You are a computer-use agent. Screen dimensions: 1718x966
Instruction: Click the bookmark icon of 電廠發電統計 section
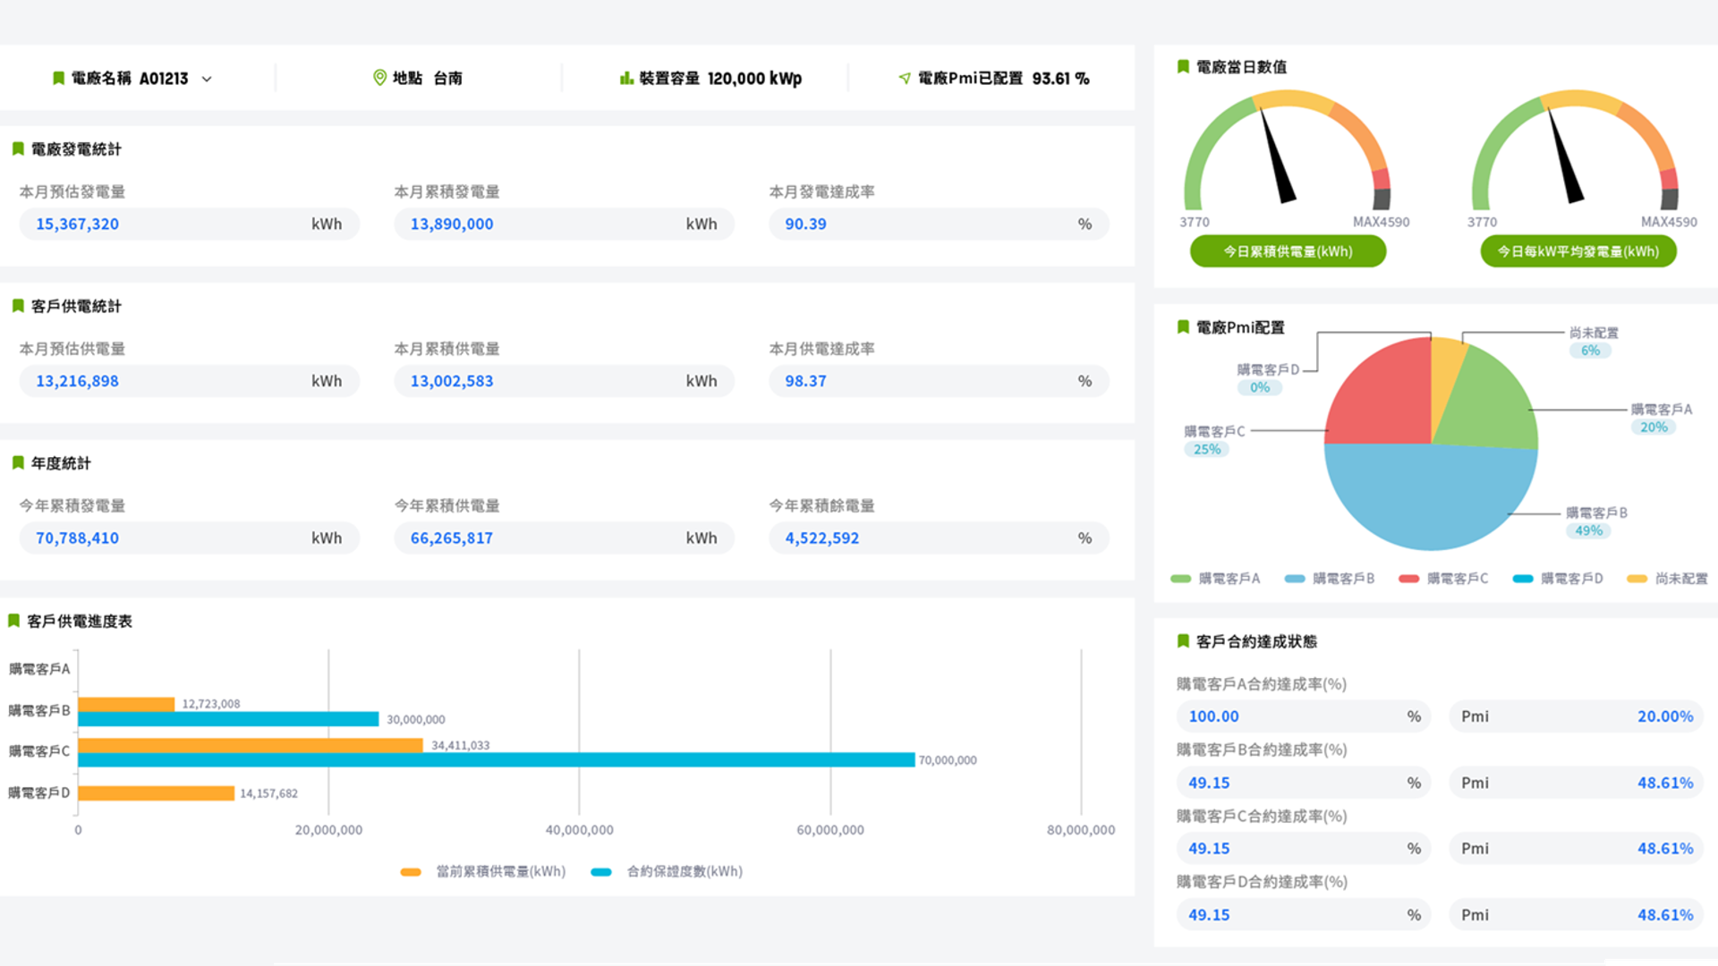(x=18, y=148)
